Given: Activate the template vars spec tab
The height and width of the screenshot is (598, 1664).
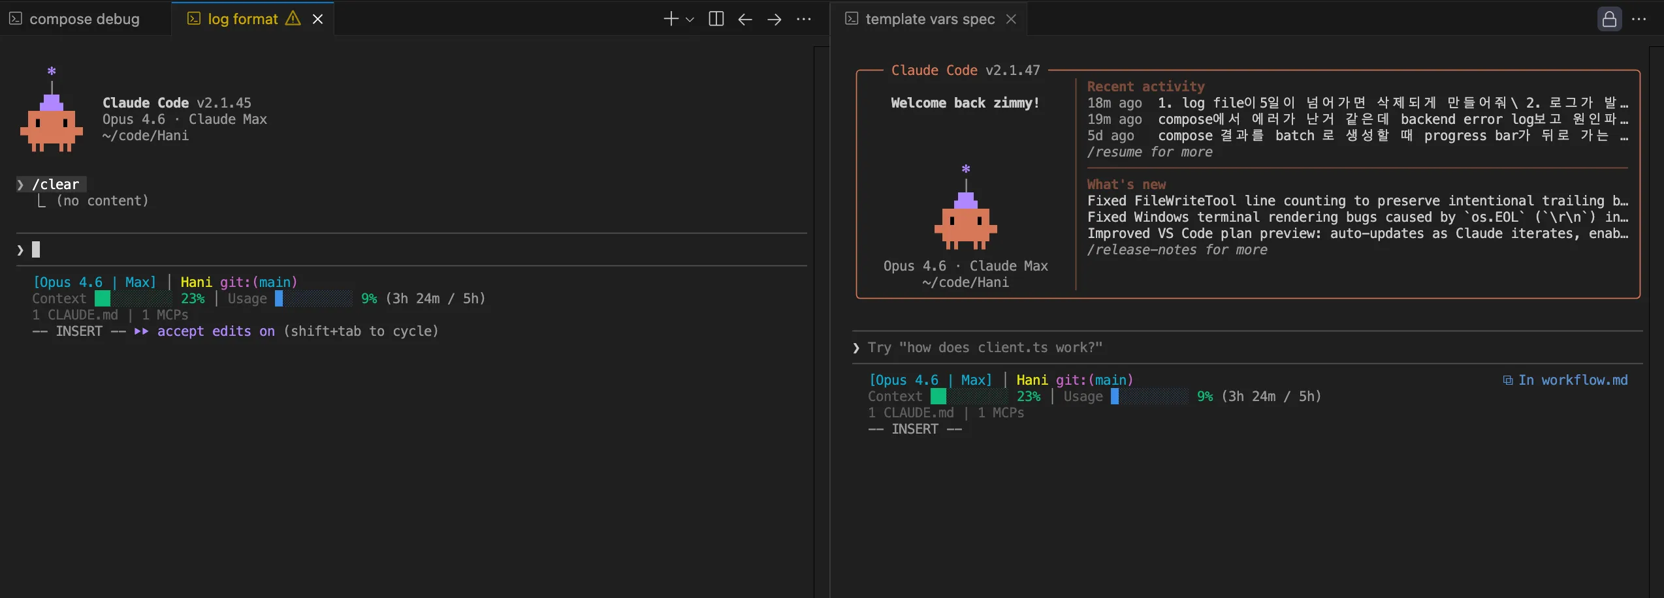Looking at the screenshot, I should [x=929, y=19].
